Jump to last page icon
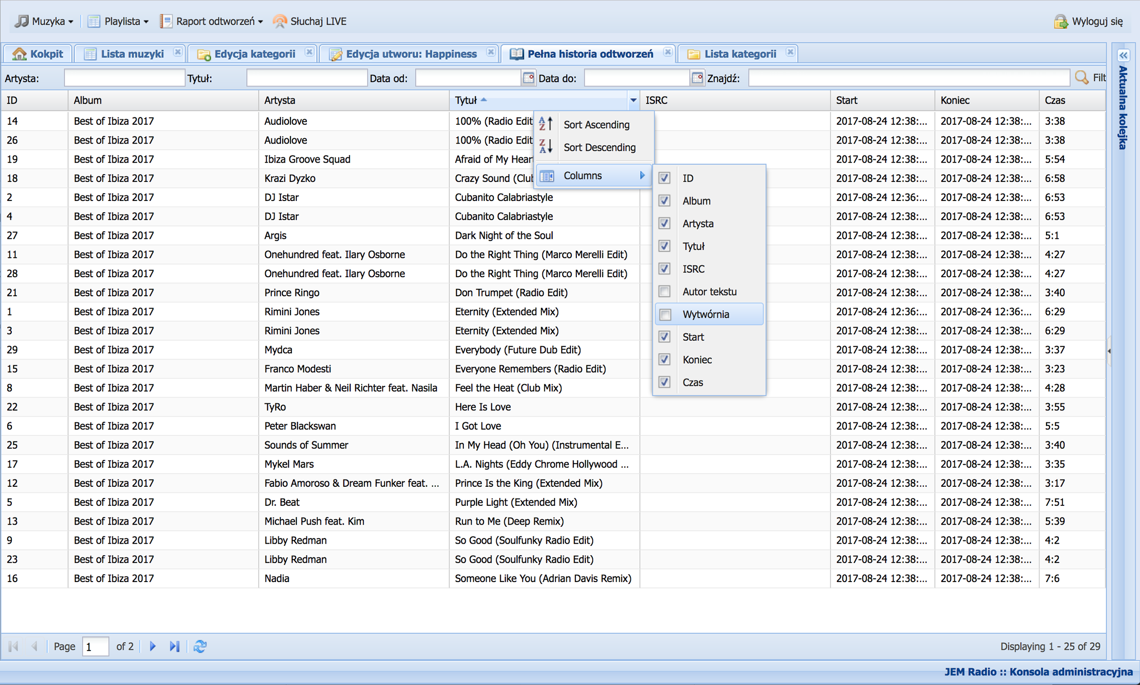 [174, 646]
